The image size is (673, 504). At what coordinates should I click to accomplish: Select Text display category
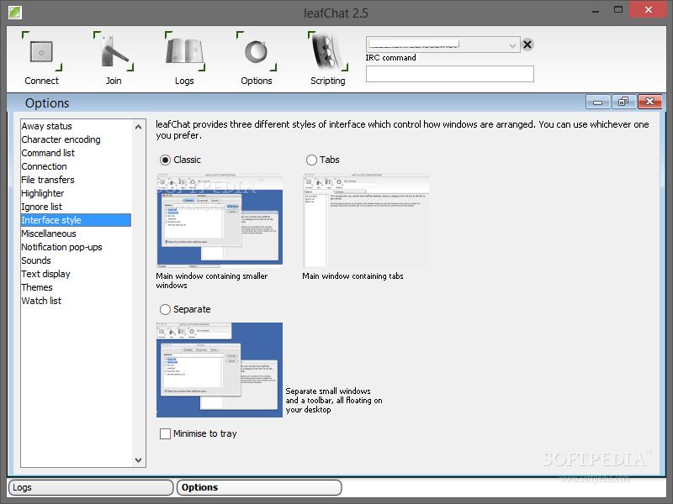[x=76, y=274]
